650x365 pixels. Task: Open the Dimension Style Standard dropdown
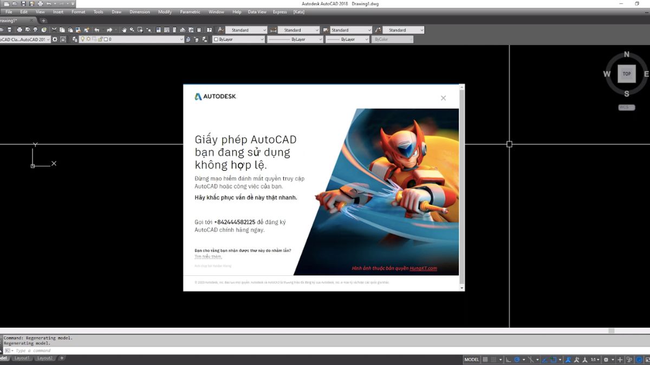pos(298,30)
